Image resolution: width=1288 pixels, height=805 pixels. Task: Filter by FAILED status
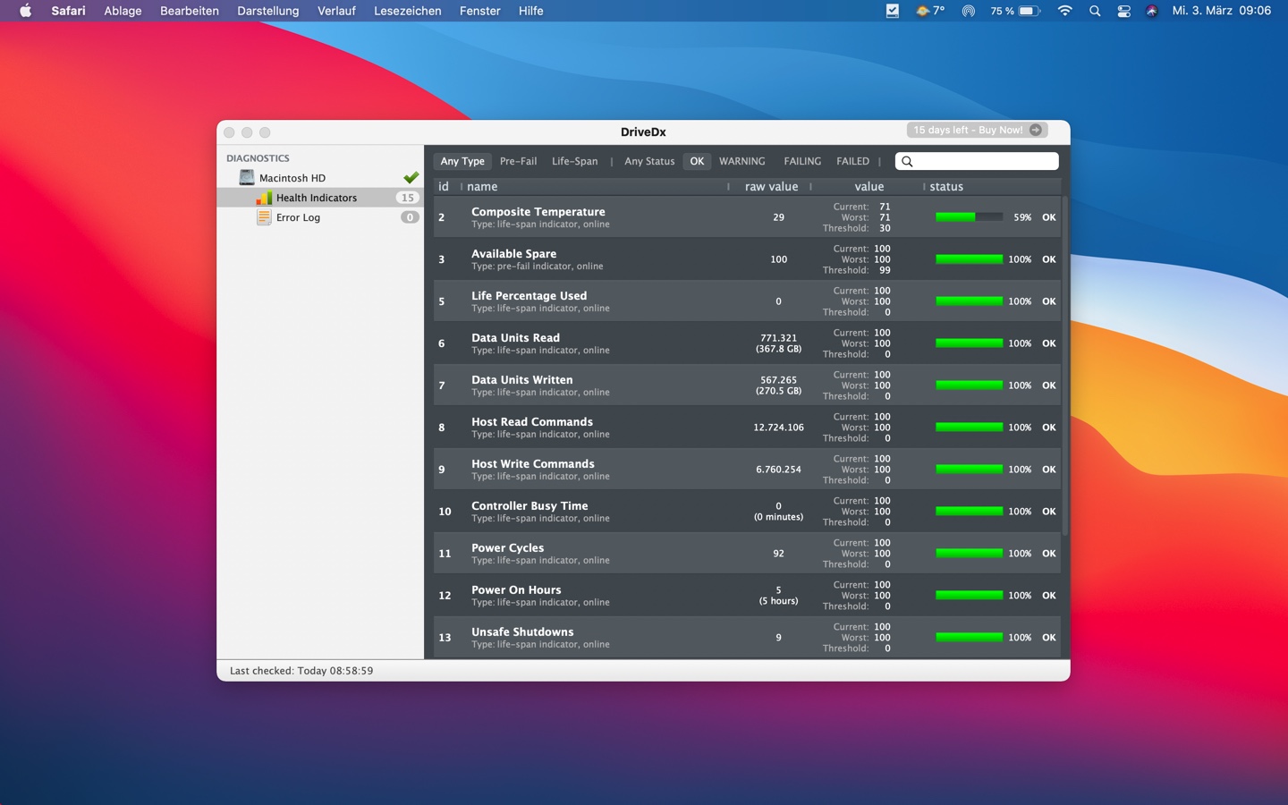tap(852, 162)
